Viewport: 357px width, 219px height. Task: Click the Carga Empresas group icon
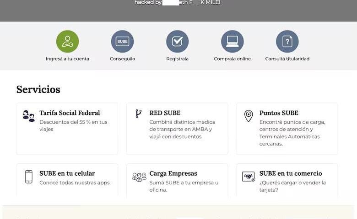click(x=139, y=177)
